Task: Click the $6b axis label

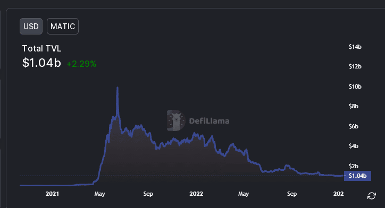Action: point(353,126)
